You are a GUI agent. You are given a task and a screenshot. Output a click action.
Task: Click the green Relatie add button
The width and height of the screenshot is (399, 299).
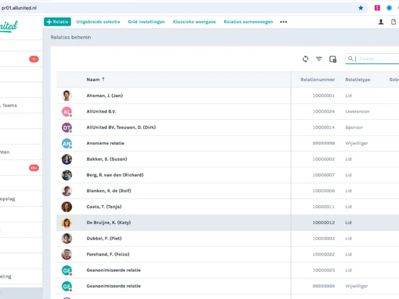[57, 22]
